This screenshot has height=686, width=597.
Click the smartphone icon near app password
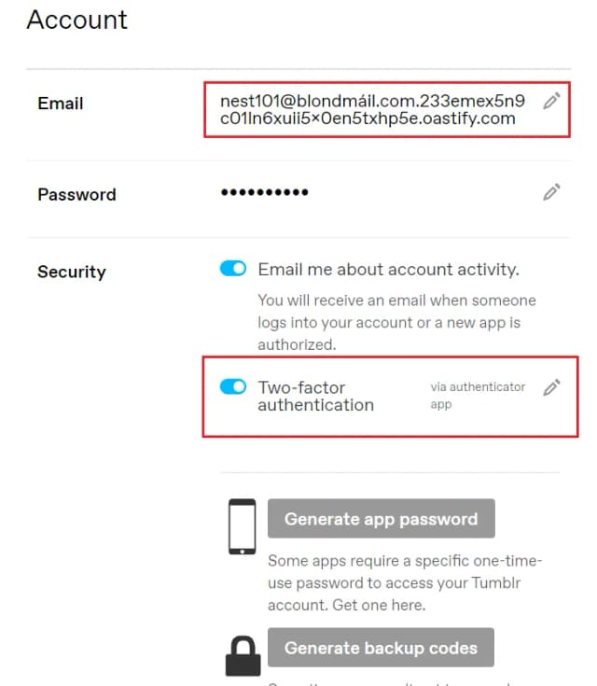coord(243,528)
